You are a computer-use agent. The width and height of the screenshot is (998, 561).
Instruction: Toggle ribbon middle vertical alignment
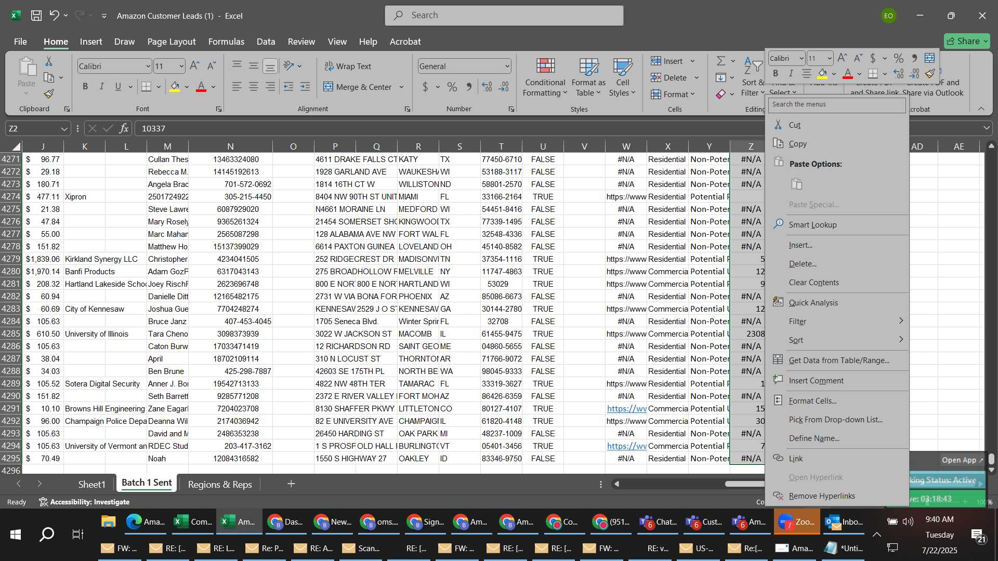[x=253, y=66]
